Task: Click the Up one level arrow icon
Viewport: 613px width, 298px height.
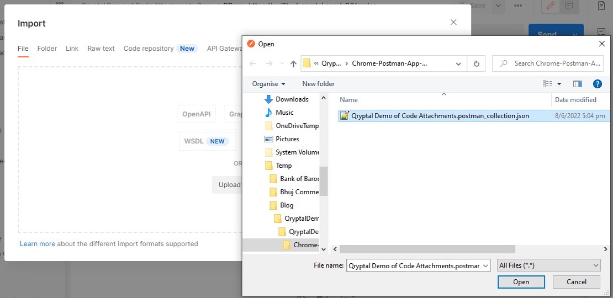Action: click(293, 63)
